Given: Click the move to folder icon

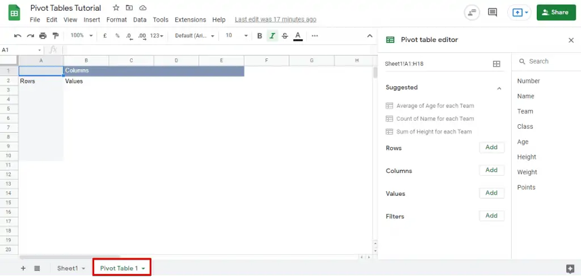Looking at the screenshot, I should [x=129, y=8].
